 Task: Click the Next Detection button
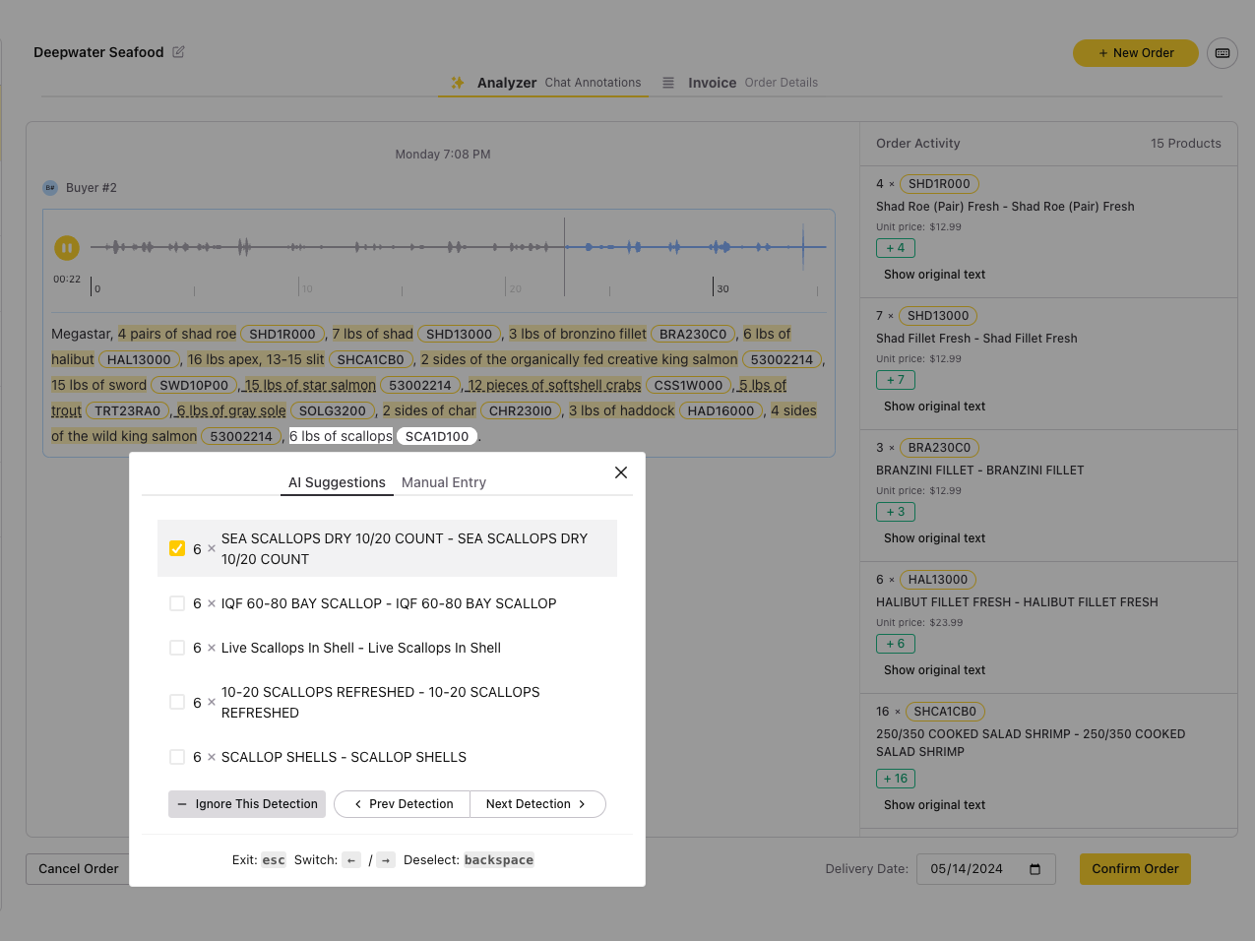tap(536, 804)
